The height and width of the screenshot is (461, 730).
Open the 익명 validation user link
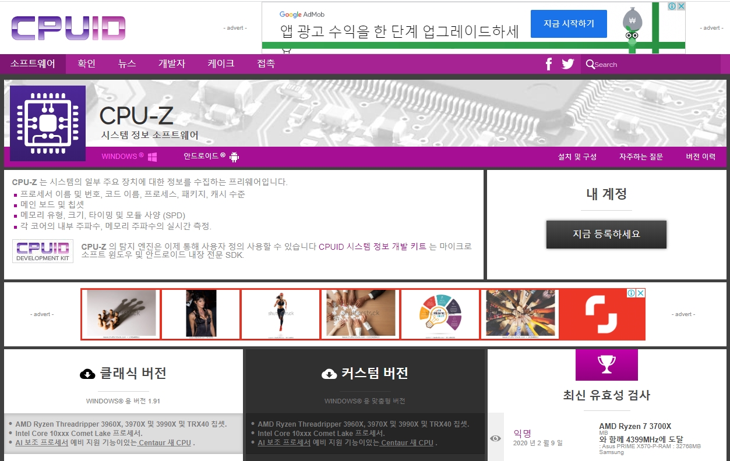point(523,434)
